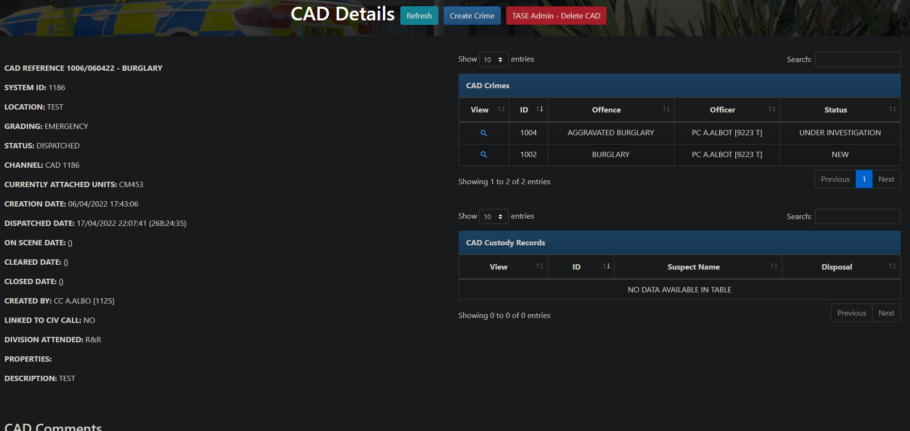This screenshot has height=431, width=910.
Task: Click the Create Crime button
Action: point(472,16)
